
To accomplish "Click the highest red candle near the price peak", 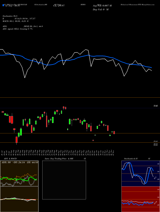I will (64, 107).
